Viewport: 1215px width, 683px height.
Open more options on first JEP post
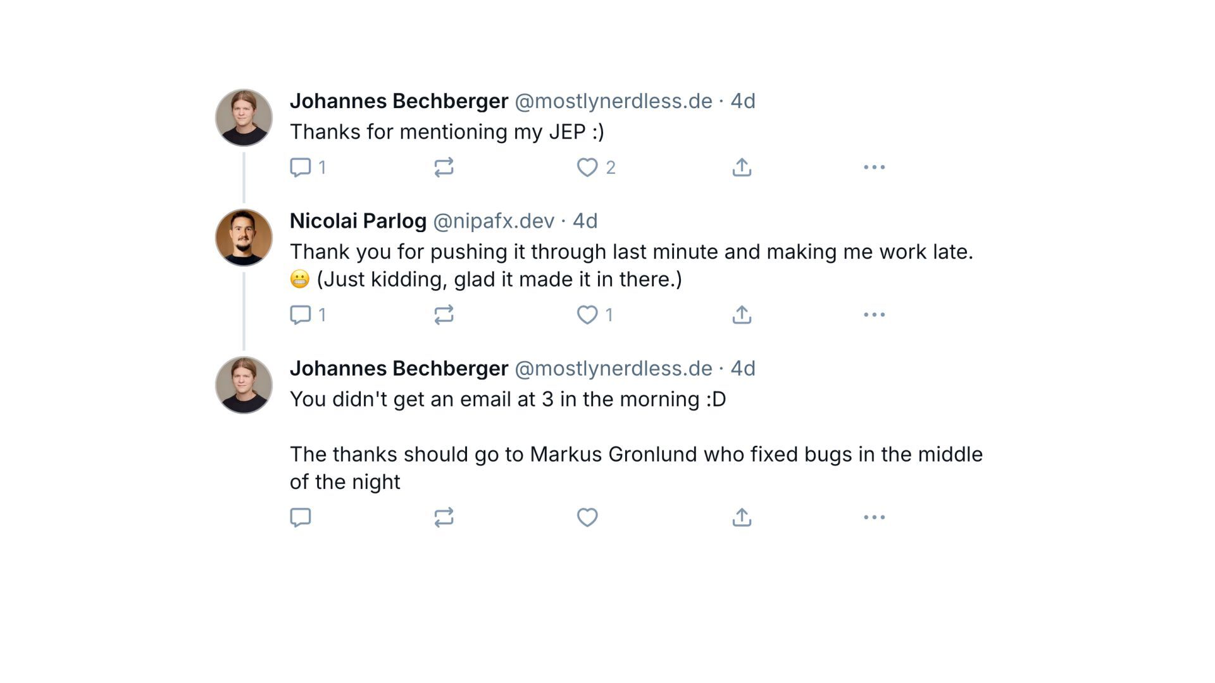[x=874, y=168]
